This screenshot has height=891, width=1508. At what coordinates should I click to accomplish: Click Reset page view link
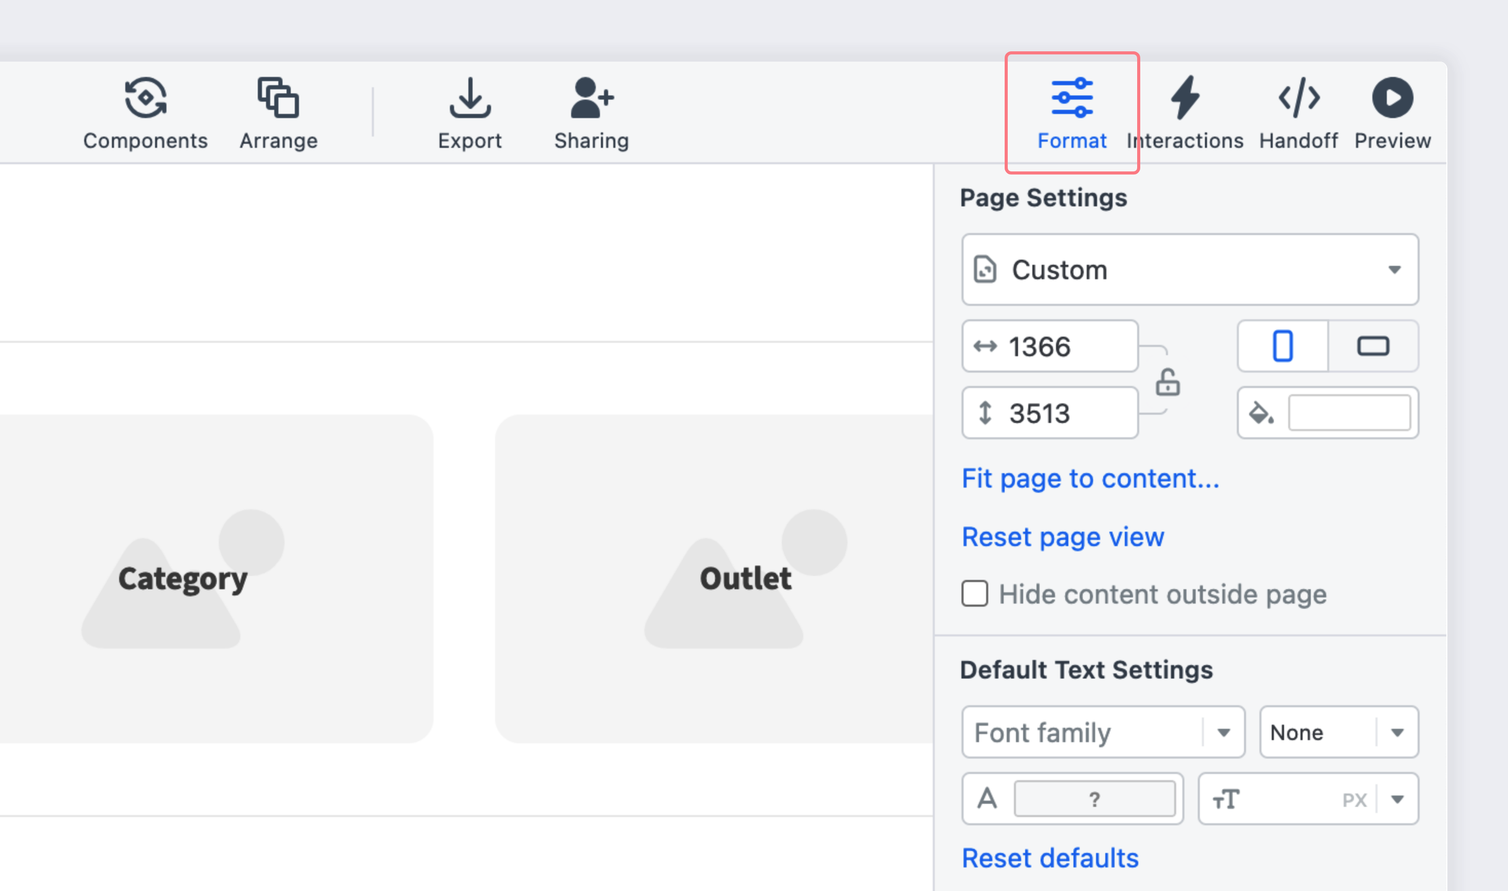coord(1063,537)
